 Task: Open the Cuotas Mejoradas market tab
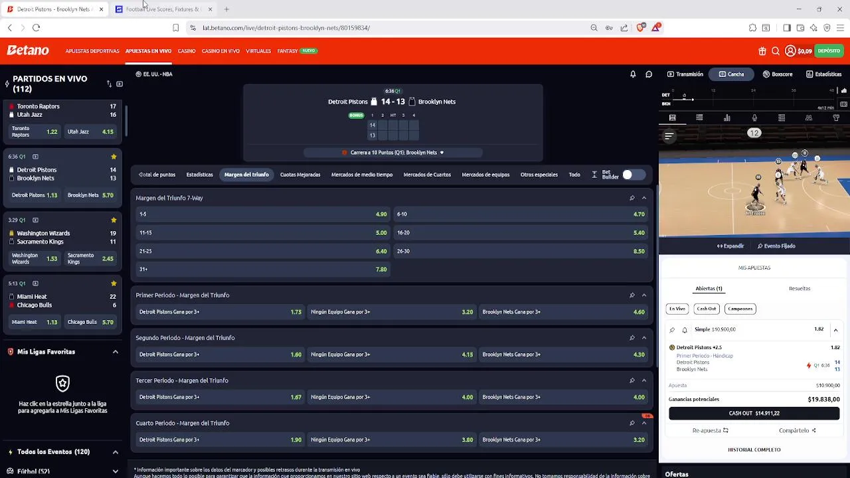tap(300, 175)
